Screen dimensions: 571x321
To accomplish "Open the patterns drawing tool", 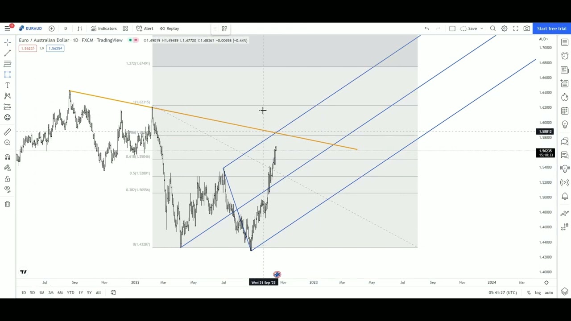I will (x=8, y=96).
